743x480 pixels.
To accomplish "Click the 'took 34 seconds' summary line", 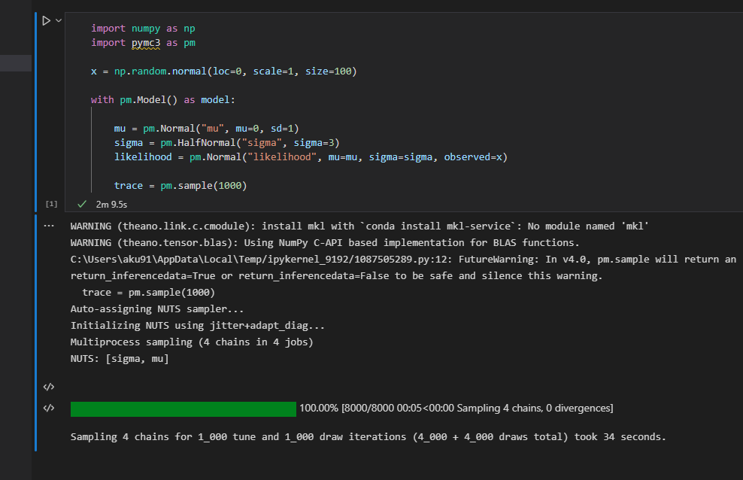I will pyautogui.click(x=368, y=437).
